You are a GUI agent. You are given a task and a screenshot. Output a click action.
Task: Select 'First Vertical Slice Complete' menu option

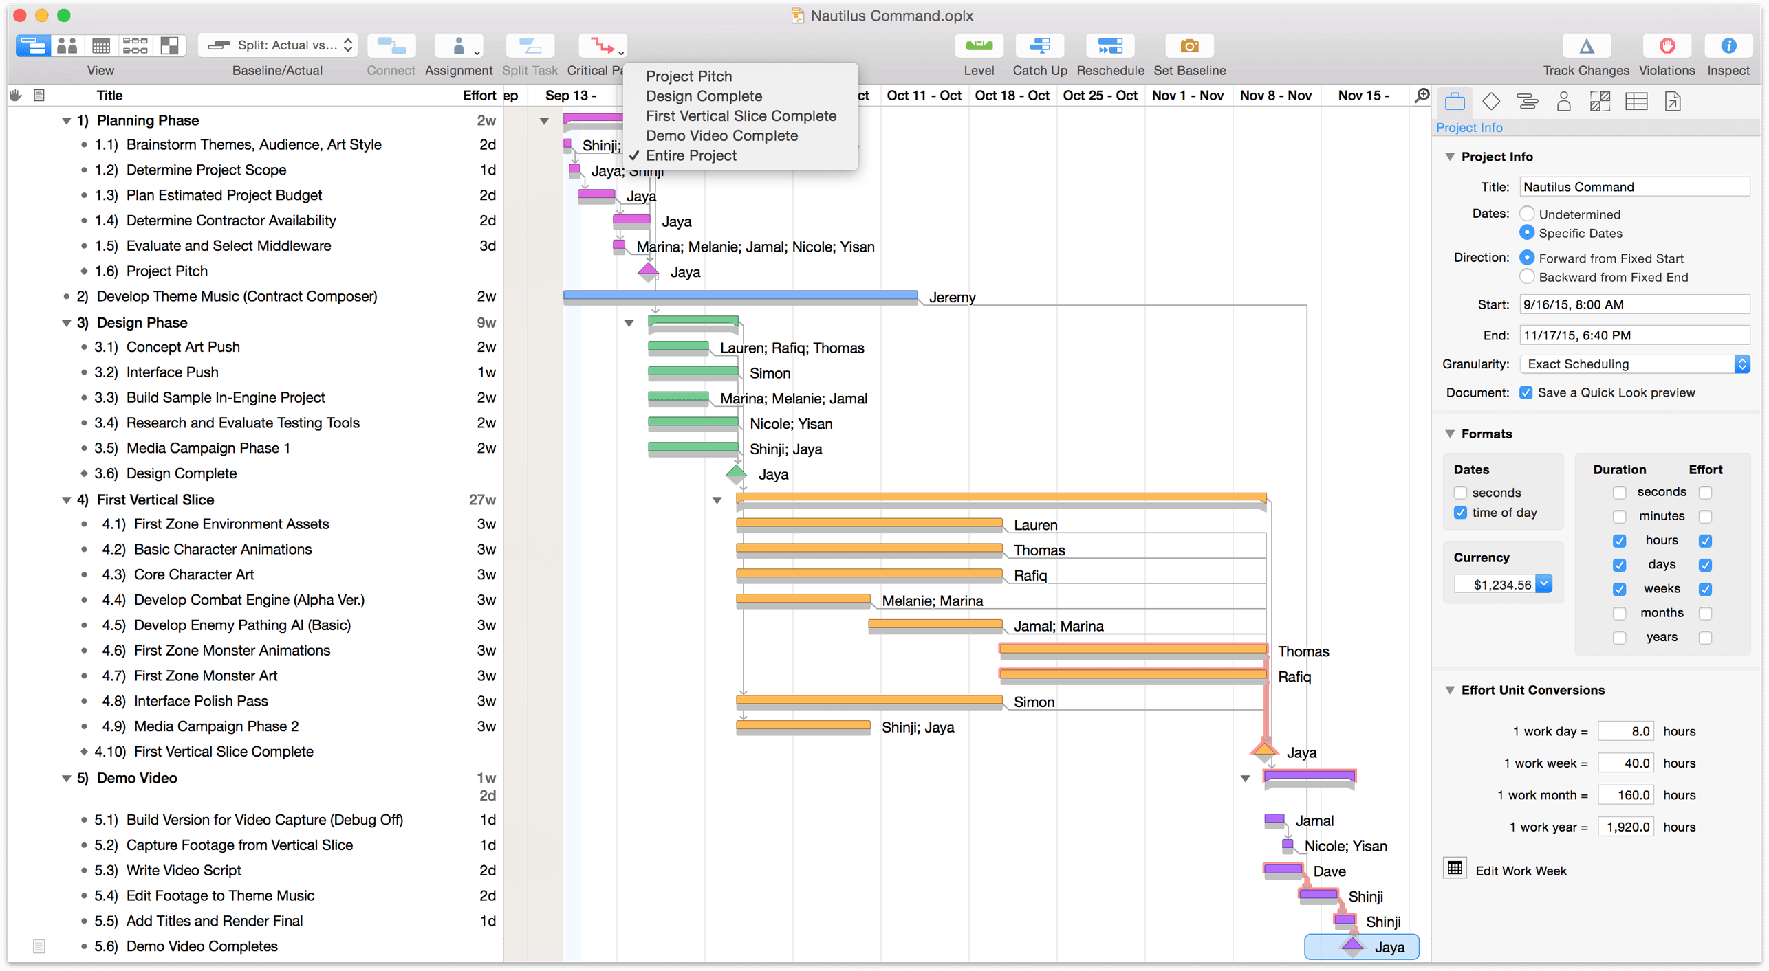(x=739, y=115)
